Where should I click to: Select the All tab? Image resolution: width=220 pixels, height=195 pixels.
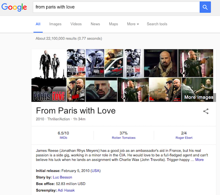point(38,24)
